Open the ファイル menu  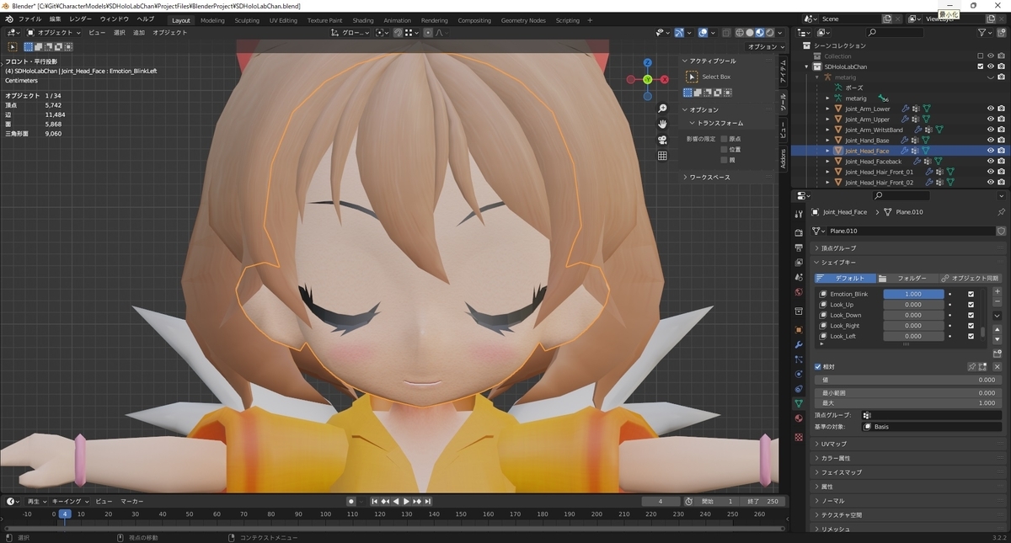click(x=29, y=19)
